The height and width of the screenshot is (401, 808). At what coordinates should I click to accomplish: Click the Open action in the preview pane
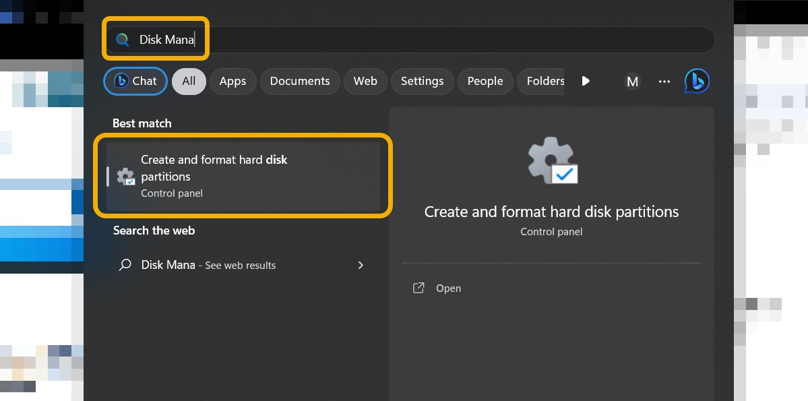point(447,288)
